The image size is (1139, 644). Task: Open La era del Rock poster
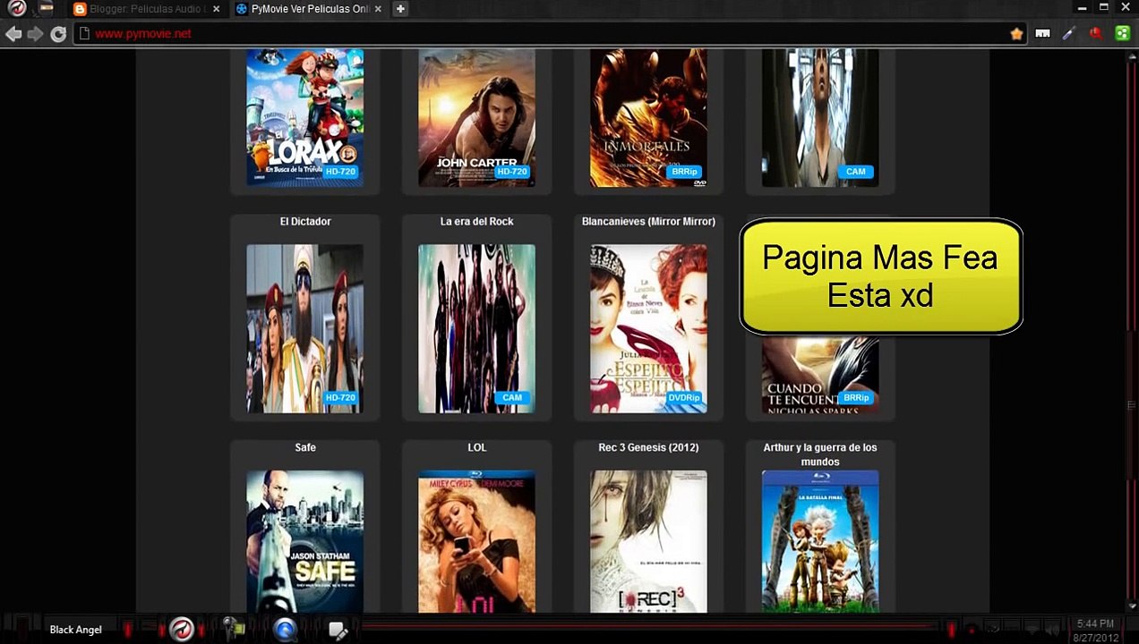(x=476, y=328)
